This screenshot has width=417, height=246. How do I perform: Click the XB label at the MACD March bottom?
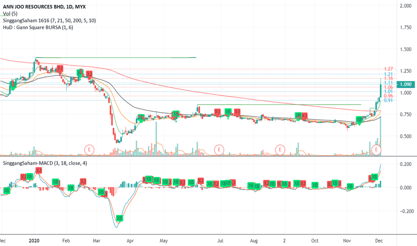(x=119, y=218)
